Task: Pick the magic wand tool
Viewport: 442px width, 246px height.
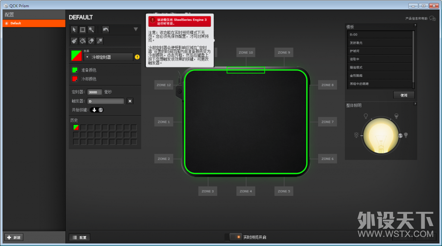Action: [x=91, y=30]
